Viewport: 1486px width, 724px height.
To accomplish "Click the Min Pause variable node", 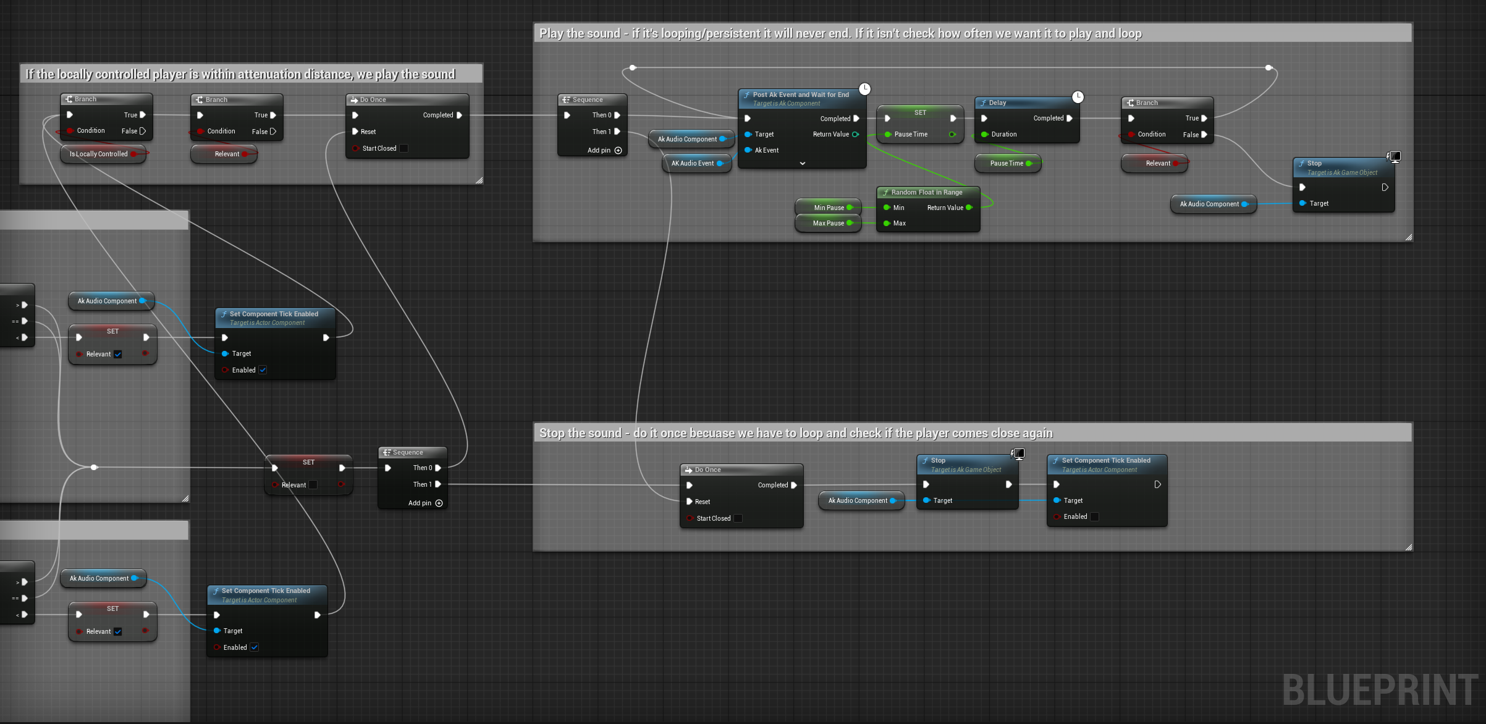I will pyautogui.click(x=829, y=208).
